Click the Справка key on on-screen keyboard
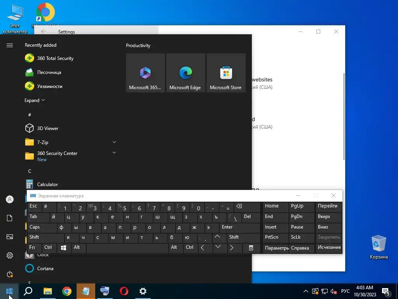Screen dimensions: 398x299 coord(301,248)
